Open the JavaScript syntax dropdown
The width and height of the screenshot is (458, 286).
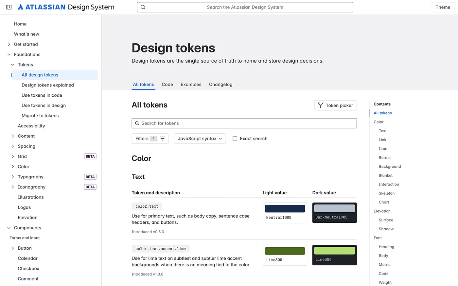pos(200,139)
